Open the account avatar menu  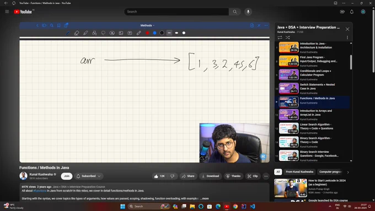coord(363,12)
